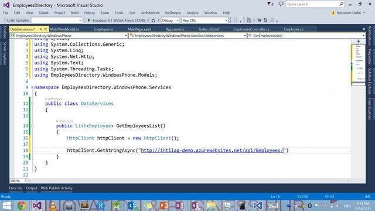Open the File menu
375x211 pixels.
[x=5, y=13]
